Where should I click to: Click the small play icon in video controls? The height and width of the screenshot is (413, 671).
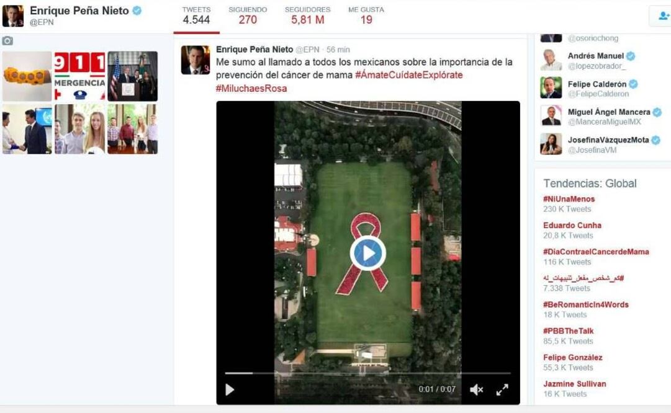[230, 389]
